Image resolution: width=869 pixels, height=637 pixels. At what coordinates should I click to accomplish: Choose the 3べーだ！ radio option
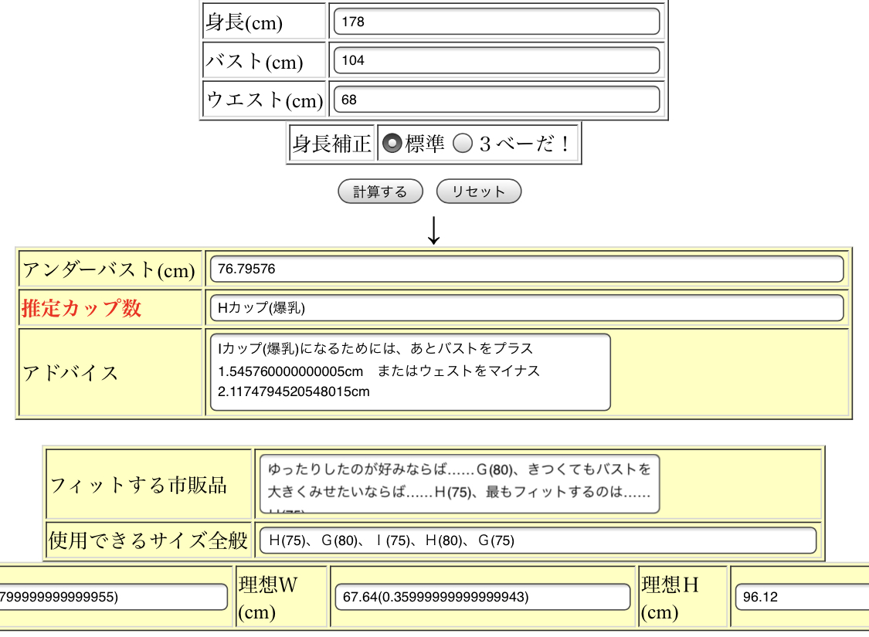coord(462,144)
